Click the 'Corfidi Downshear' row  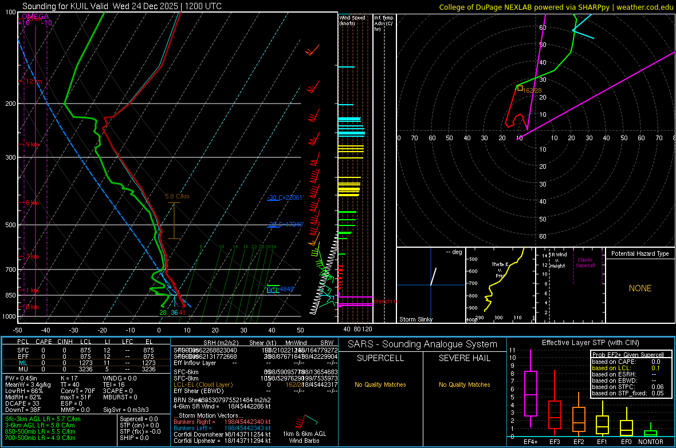(x=222, y=434)
